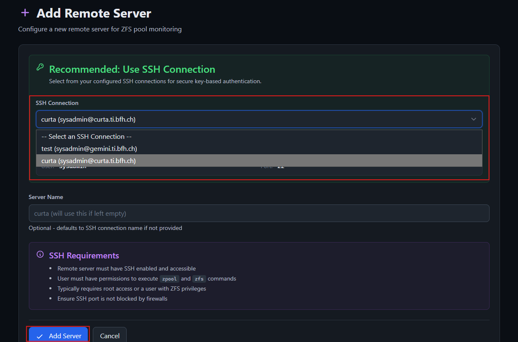Click the 'zfs' code tag
The height and width of the screenshot is (342, 518).
click(199, 279)
